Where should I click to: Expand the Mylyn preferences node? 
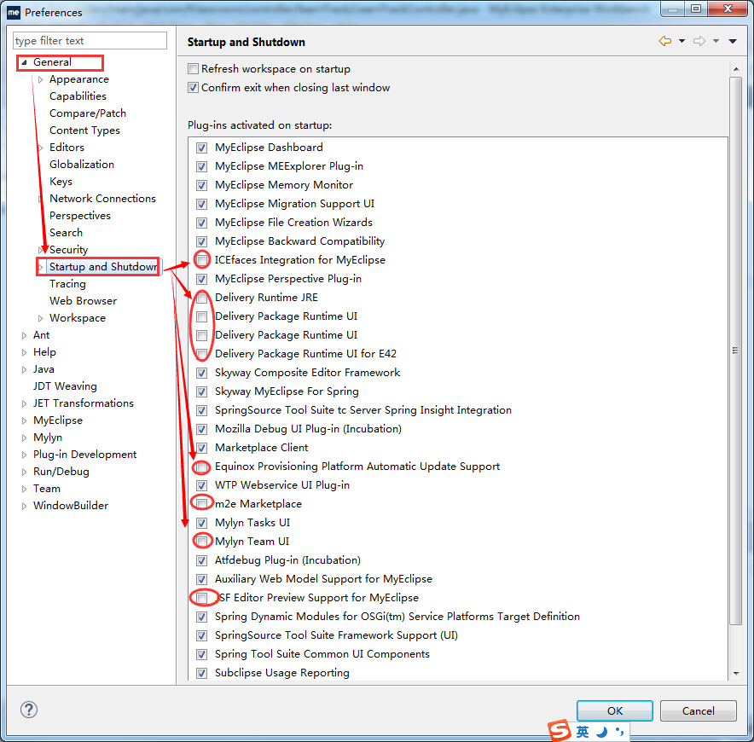pyautogui.click(x=24, y=438)
